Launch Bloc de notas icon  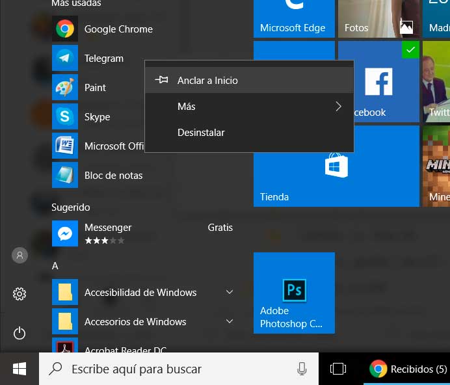point(65,175)
